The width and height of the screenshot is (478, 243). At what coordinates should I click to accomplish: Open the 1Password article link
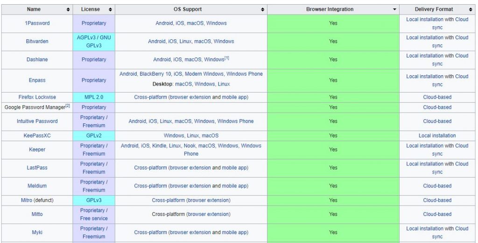37,23
